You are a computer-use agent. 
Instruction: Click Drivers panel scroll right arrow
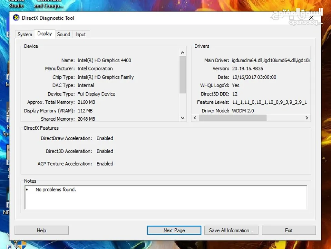[307, 118]
